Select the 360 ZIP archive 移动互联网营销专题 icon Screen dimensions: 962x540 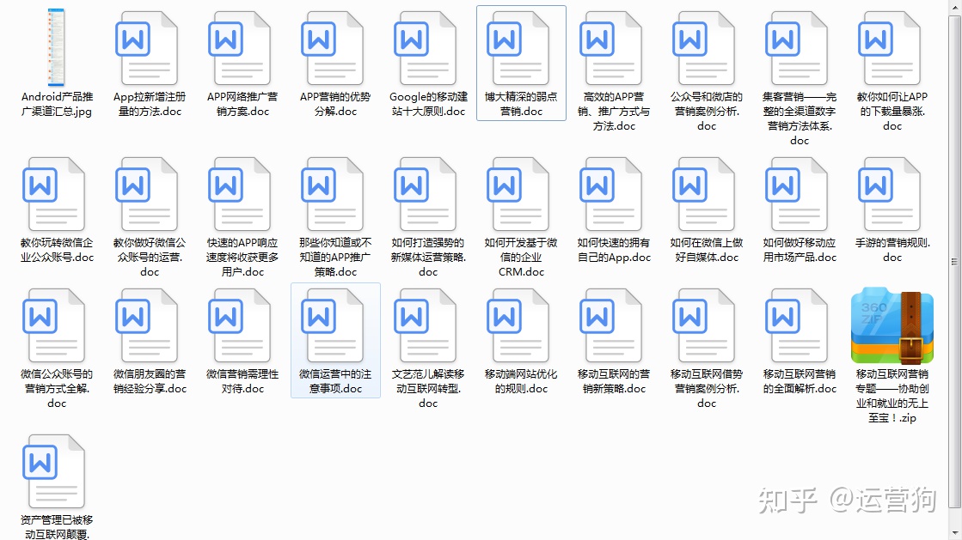click(x=892, y=325)
